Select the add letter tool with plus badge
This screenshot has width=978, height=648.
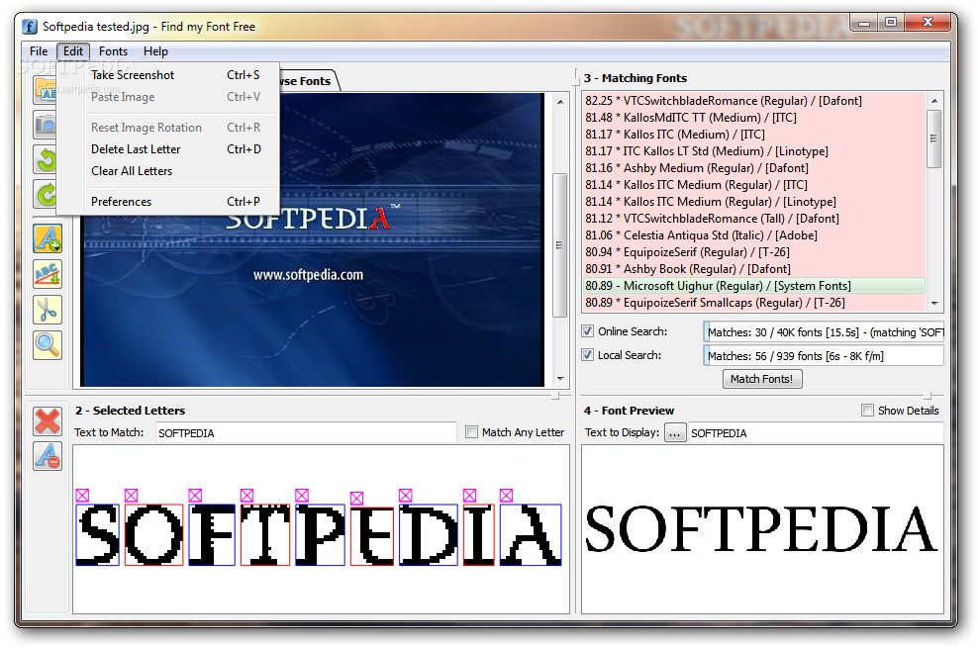click(x=48, y=239)
